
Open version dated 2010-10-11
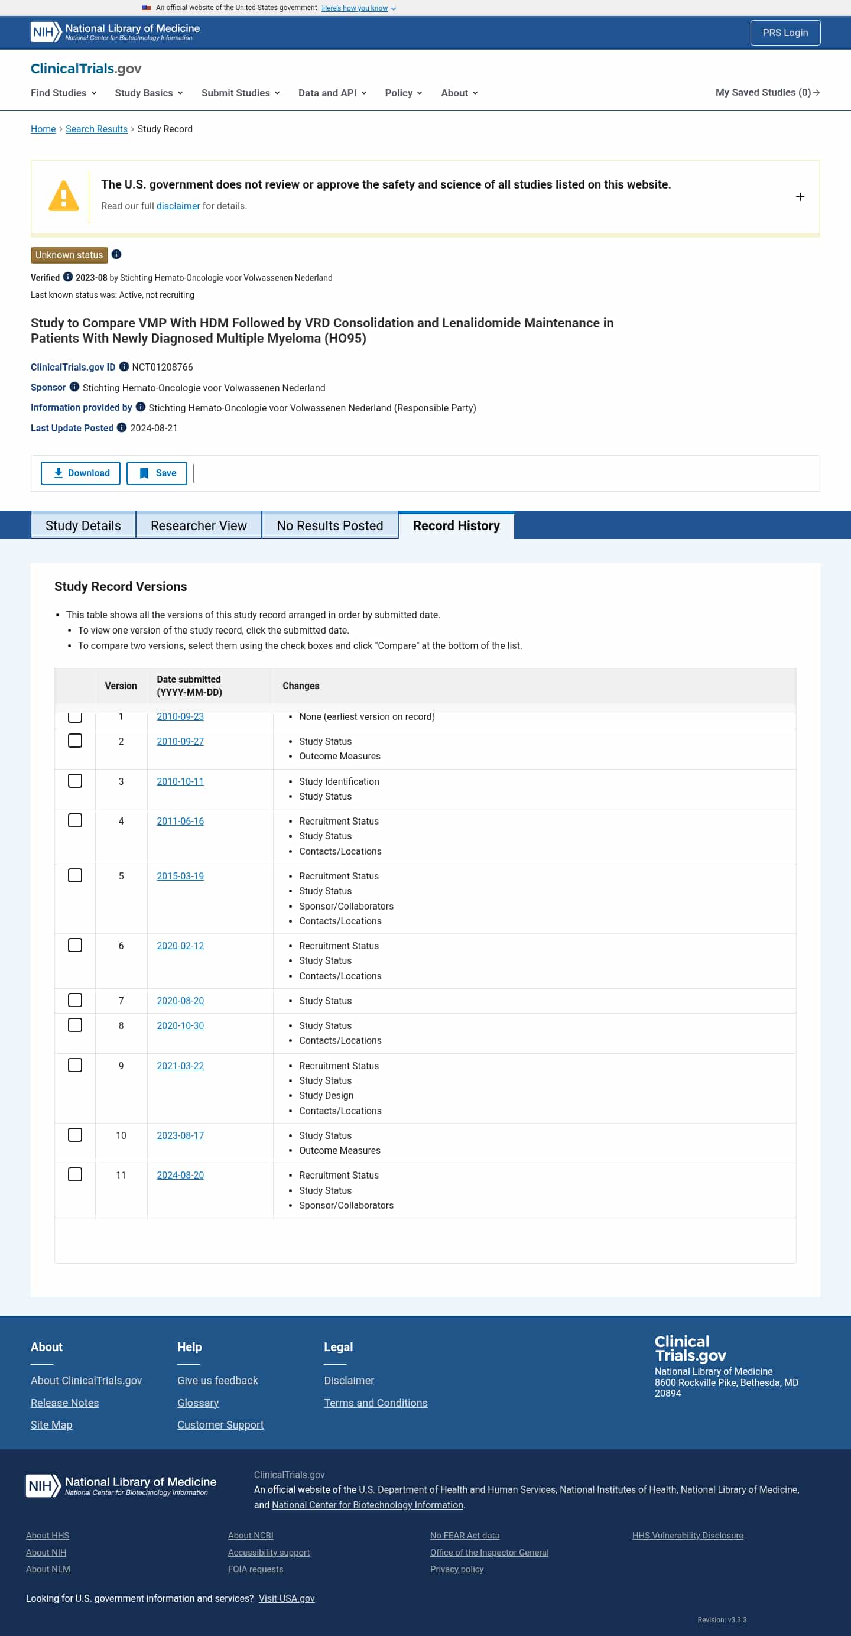(180, 781)
